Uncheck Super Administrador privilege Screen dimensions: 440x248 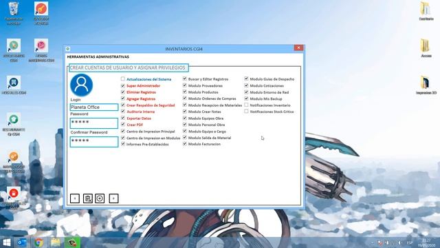pyautogui.click(x=123, y=85)
